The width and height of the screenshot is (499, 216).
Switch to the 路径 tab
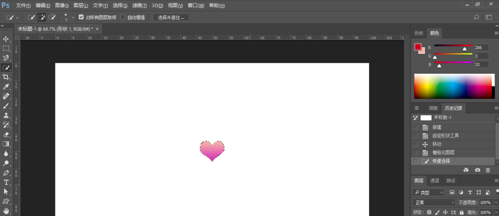(x=451, y=181)
